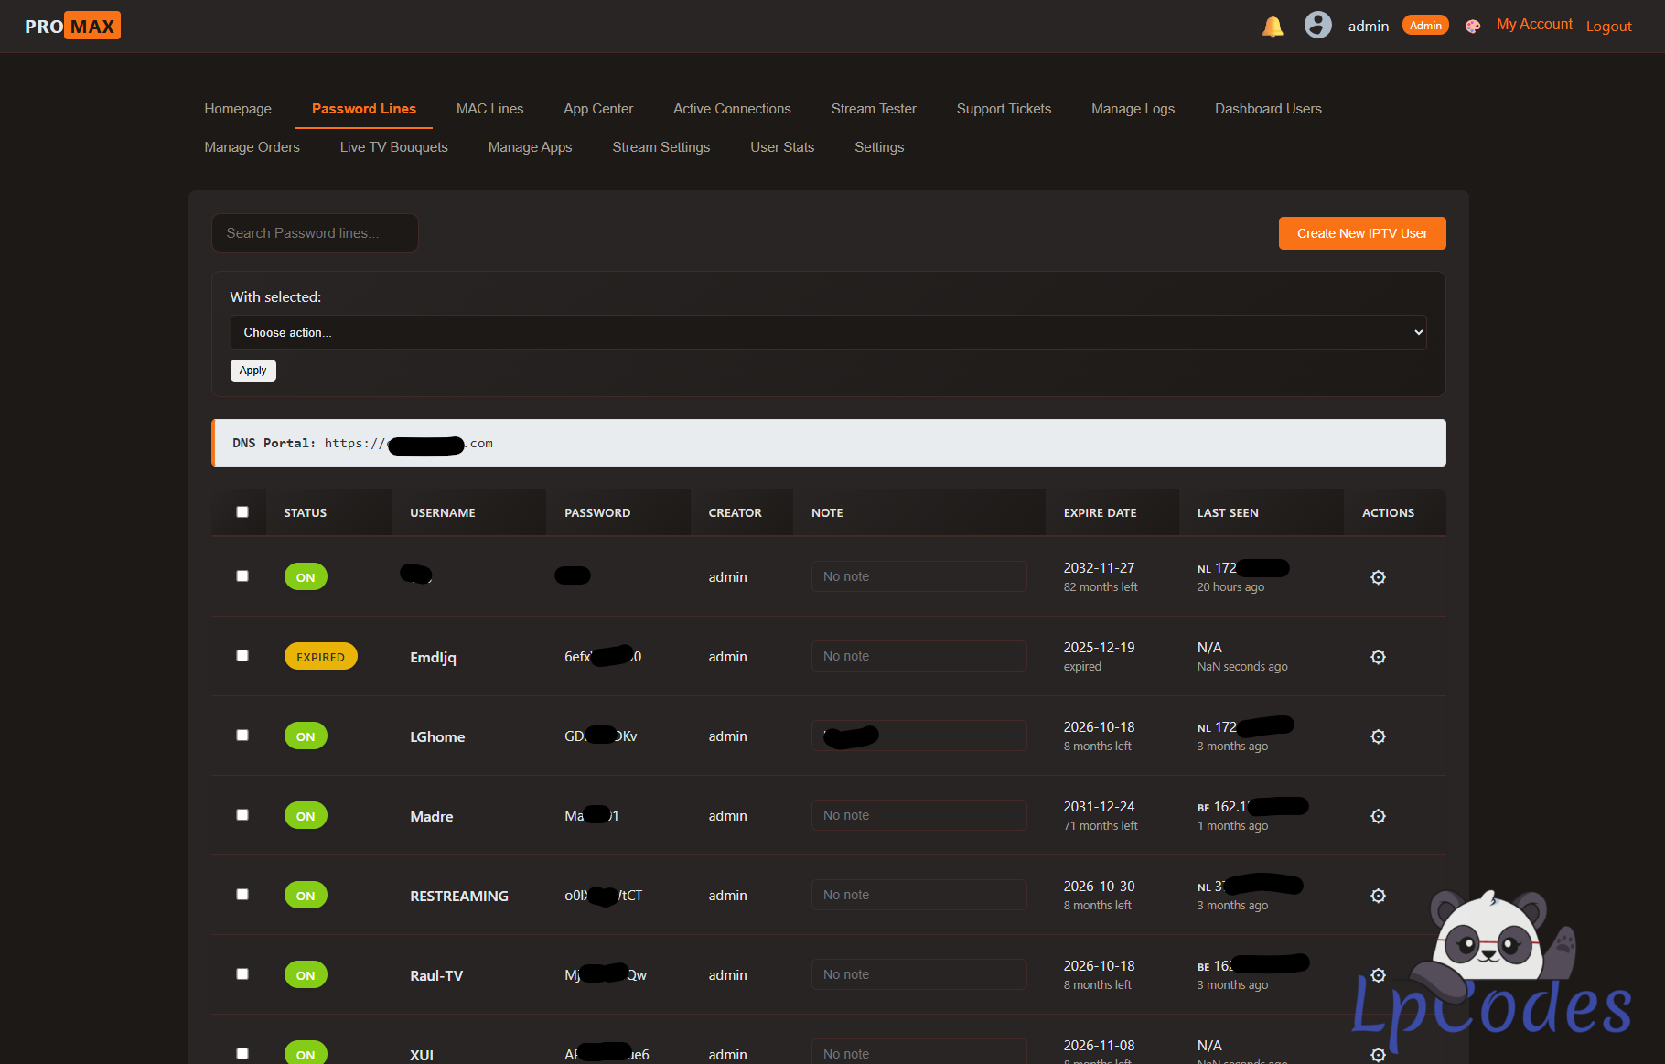1665x1064 pixels.
Task: Open actions gear for LGhome row
Action: tap(1378, 736)
